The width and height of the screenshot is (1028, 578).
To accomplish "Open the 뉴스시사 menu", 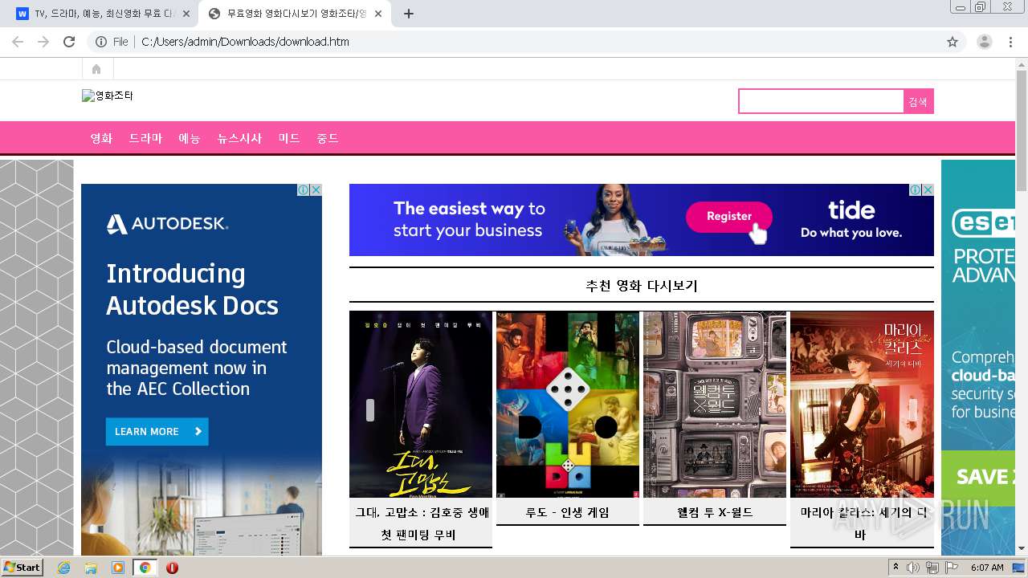I will pyautogui.click(x=239, y=138).
